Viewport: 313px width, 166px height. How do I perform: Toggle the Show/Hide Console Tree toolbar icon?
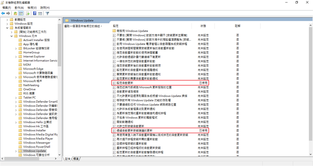point(20,13)
